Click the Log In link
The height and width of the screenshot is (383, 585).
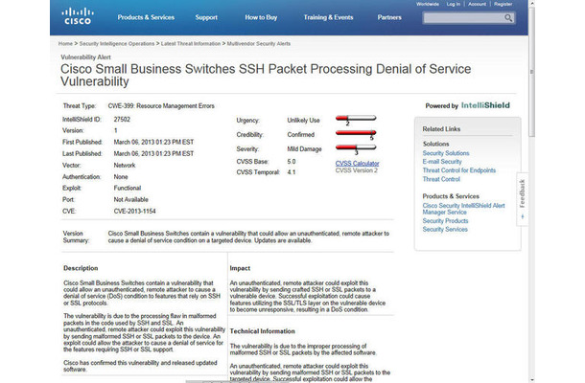(454, 4)
